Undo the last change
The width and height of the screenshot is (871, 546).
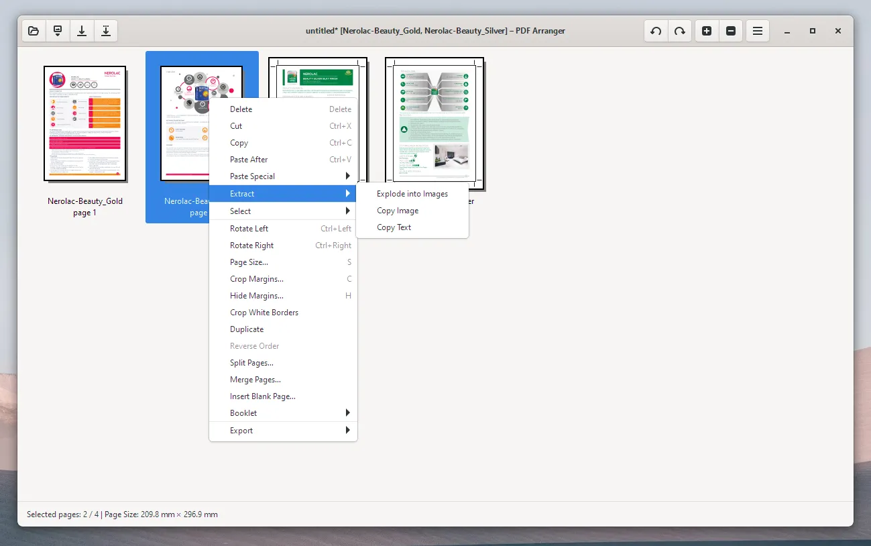(656, 30)
